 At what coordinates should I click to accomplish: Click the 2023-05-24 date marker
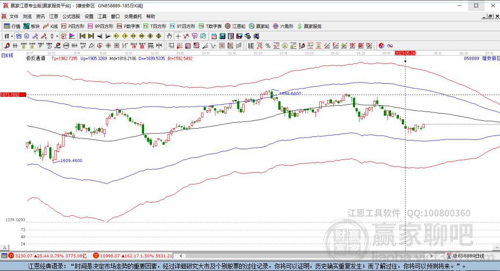(405, 53)
